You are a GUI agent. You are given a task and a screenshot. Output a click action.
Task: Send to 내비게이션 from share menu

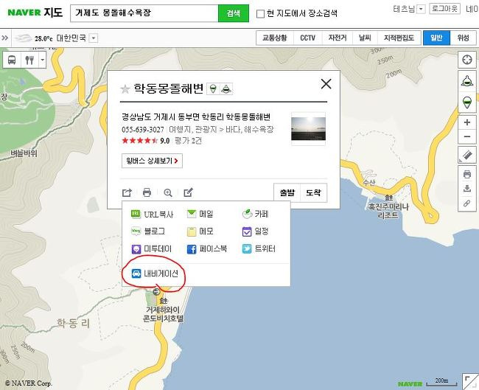(x=155, y=274)
